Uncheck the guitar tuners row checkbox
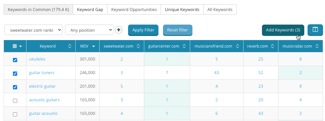 point(15,73)
